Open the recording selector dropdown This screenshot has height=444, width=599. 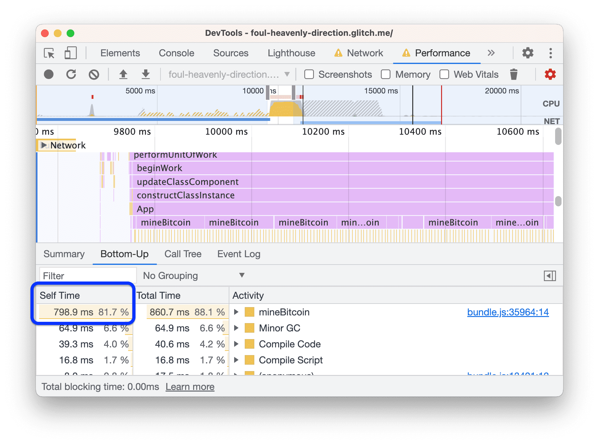click(229, 75)
